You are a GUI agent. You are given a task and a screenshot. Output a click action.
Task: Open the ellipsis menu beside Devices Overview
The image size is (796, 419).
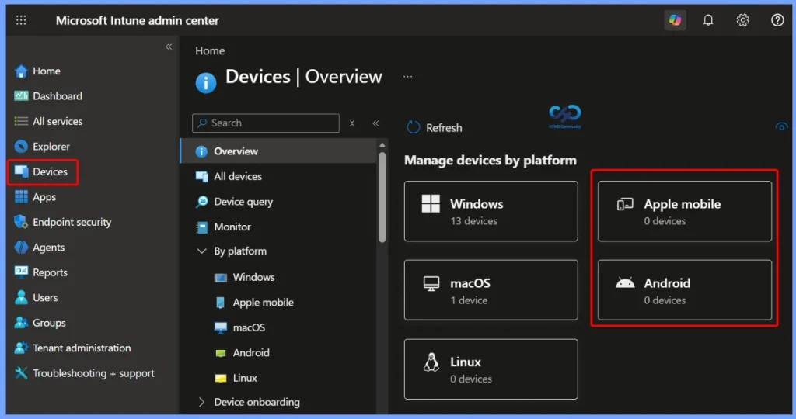tap(407, 77)
